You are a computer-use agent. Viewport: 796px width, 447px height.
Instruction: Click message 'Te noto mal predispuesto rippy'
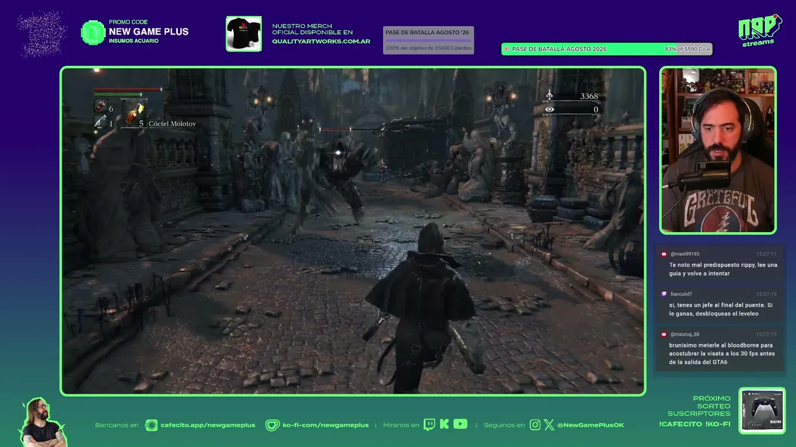pyautogui.click(x=723, y=269)
